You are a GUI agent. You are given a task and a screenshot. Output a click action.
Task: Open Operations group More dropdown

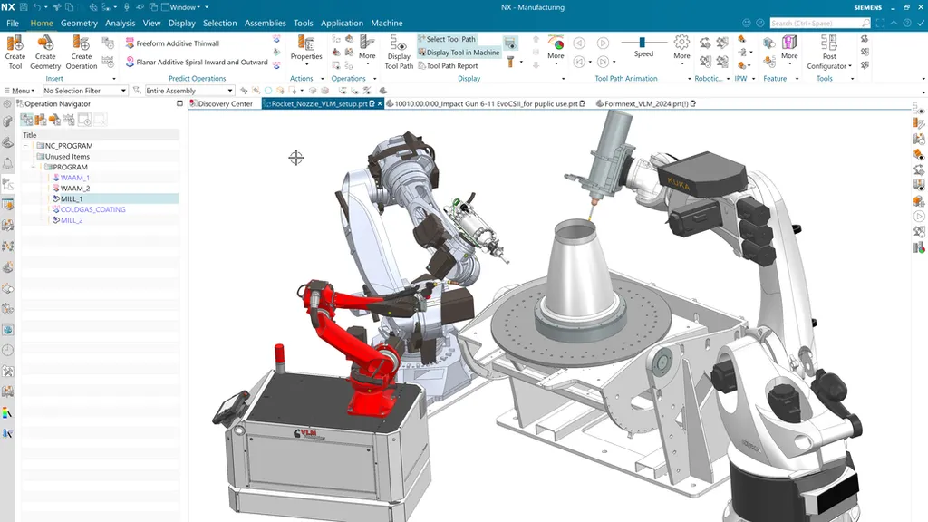click(367, 49)
